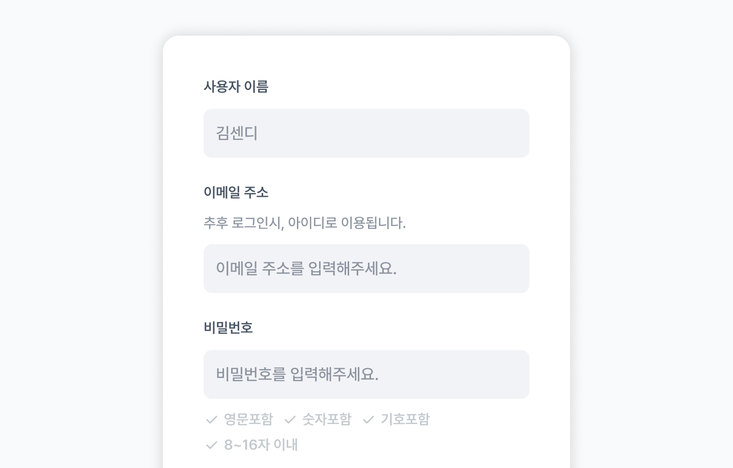The height and width of the screenshot is (468, 733).
Task: Click the checkmark icon beside 8~16자 이내
Action: [x=211, y=445]
